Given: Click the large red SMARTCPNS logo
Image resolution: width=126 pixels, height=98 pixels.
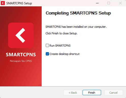Looking at the screenshot, I should (21, 35).
